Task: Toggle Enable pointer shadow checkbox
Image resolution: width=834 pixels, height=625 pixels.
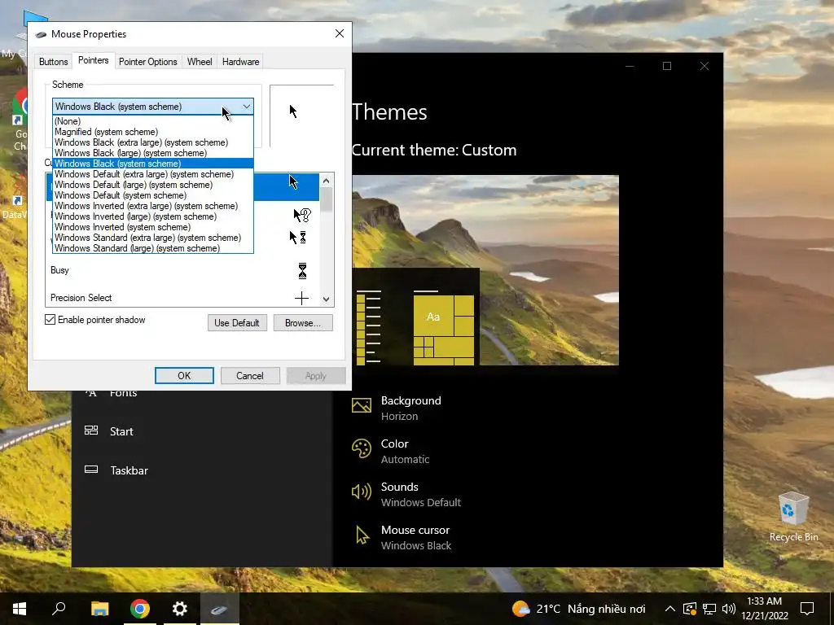Action: coord(50,319)
